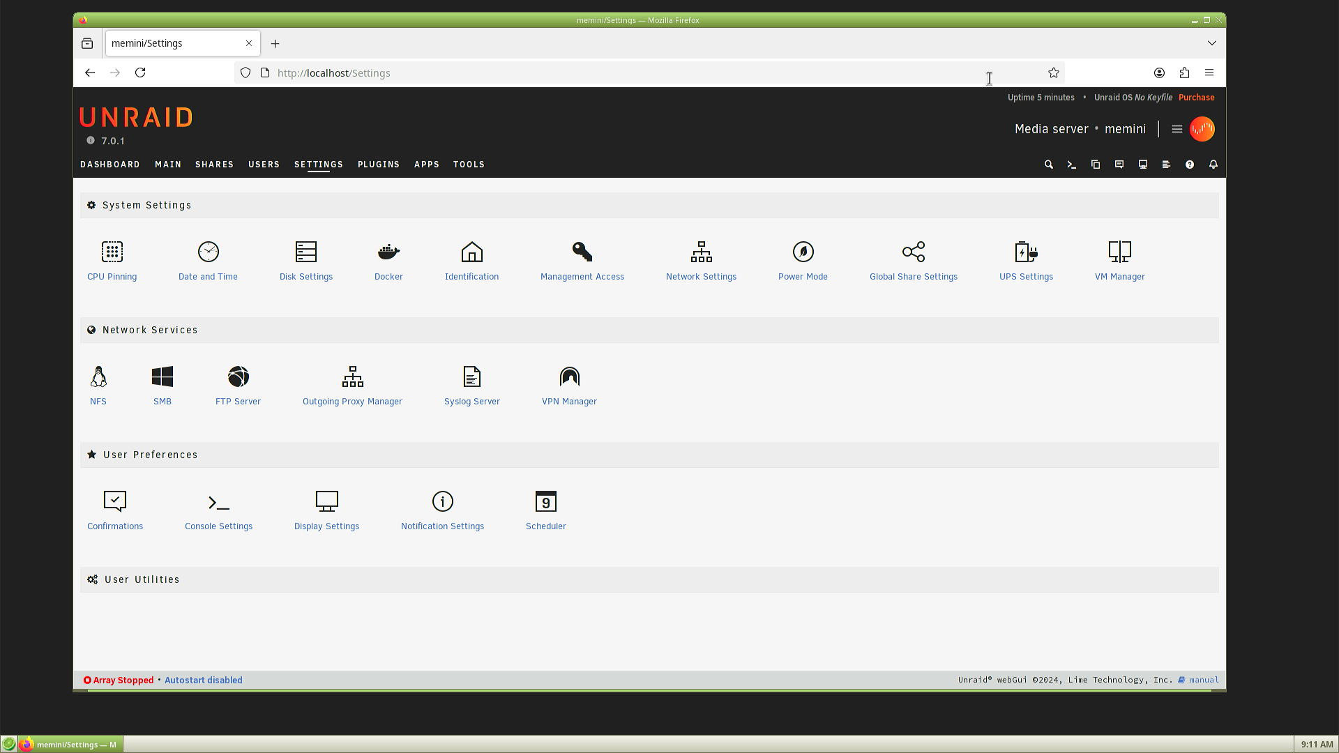Go to the Apps menu
This screenshot has height=753, width=1339.
427,165
